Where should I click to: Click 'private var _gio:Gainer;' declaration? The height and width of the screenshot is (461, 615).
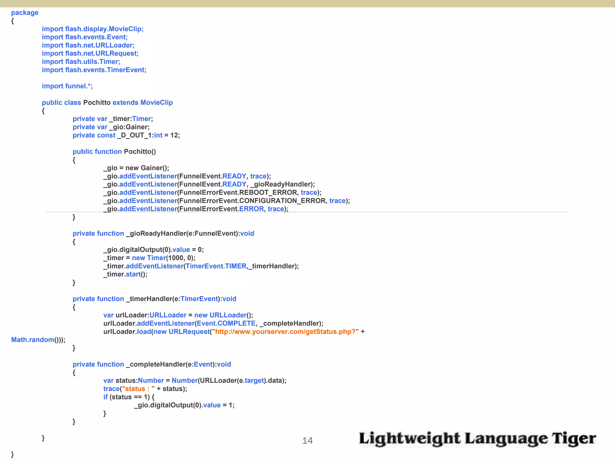pyautogui.click(x=111, y=127)
